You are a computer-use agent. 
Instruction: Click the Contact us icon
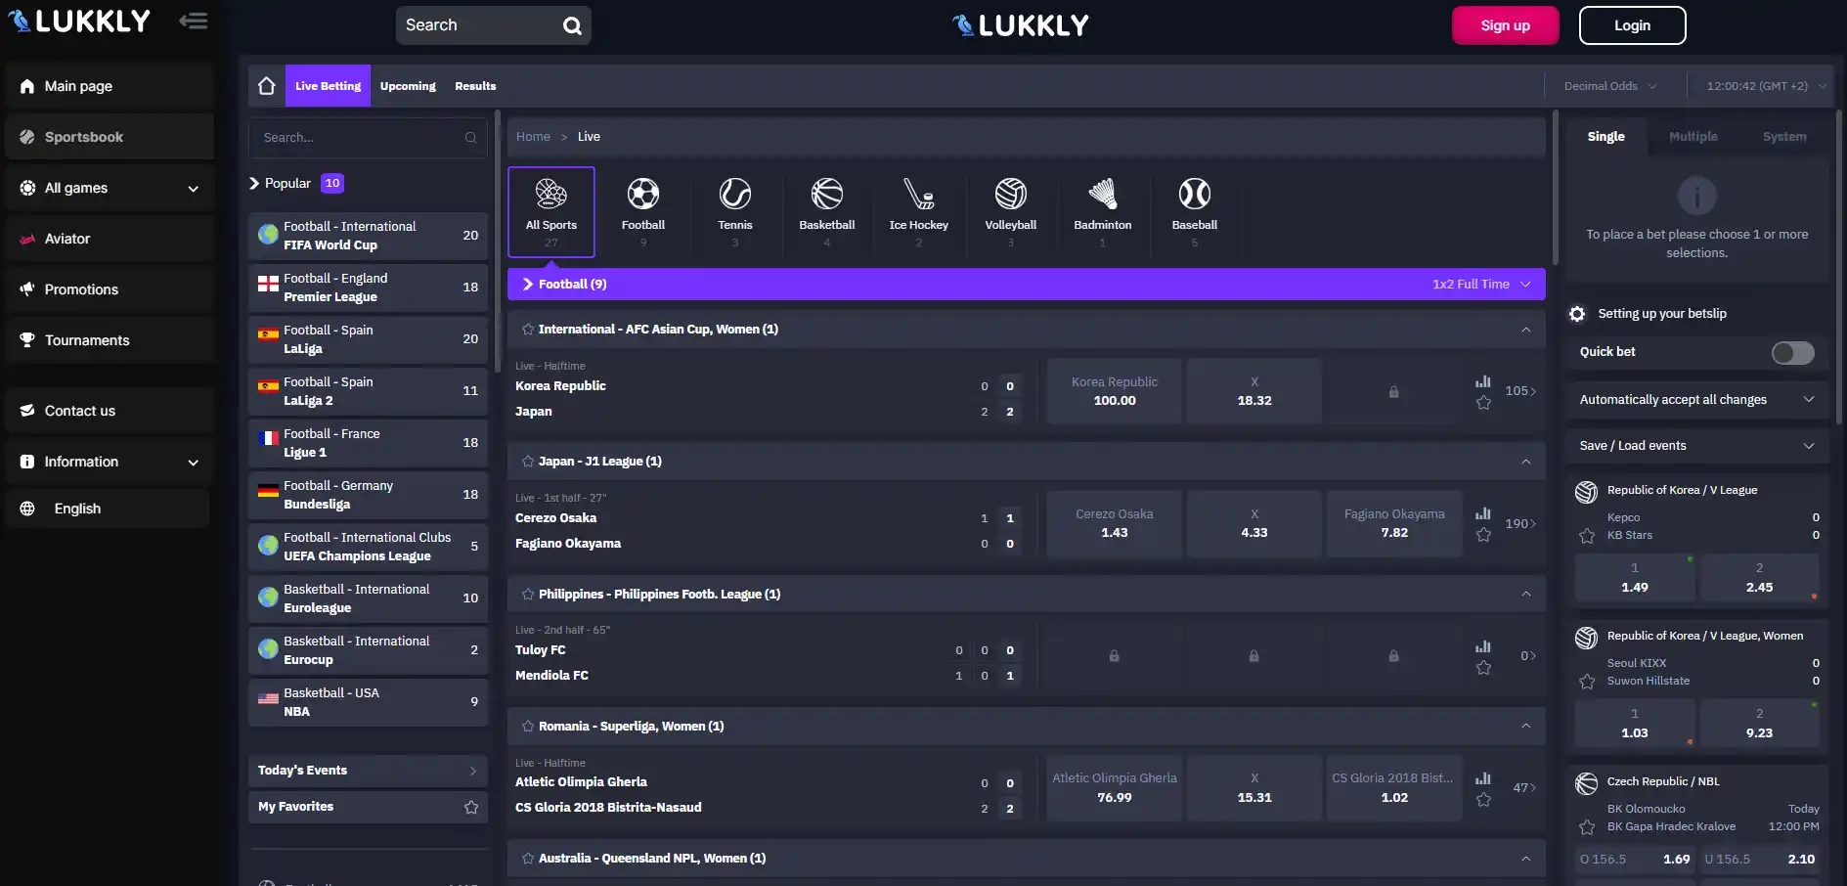[27, 411]
